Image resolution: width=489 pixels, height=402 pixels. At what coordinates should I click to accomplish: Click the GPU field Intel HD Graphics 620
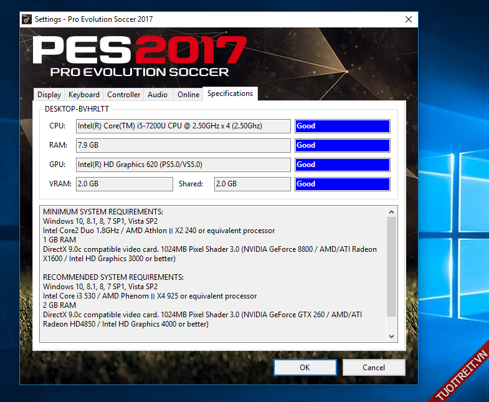coord(183,165)
